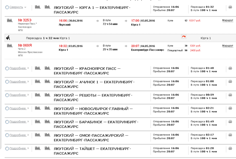Click train icon beside № 325Э
The image size is (236, 159).
click(x=10, y=20)
